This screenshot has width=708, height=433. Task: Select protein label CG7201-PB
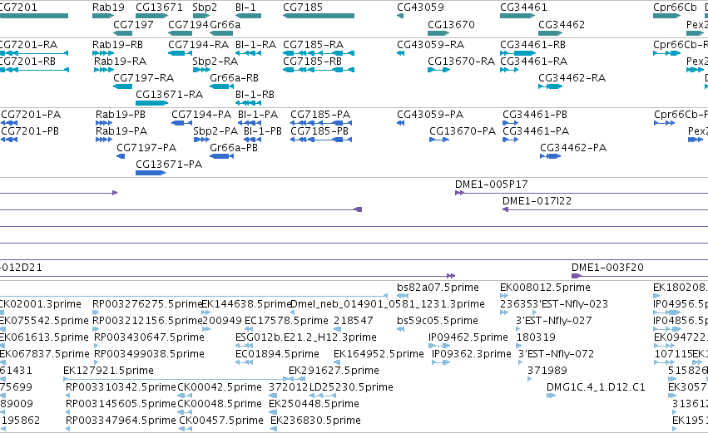pos(30,131)
